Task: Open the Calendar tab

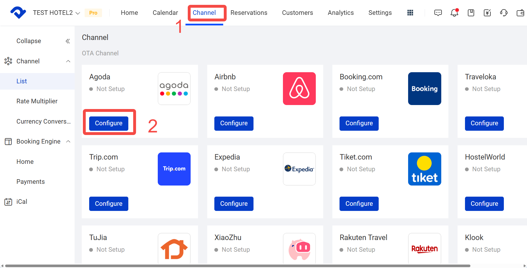Action: coord(165,13)
